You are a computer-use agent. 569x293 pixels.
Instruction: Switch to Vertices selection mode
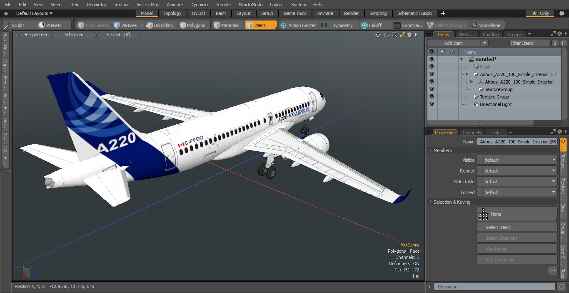tap(125, 25)
